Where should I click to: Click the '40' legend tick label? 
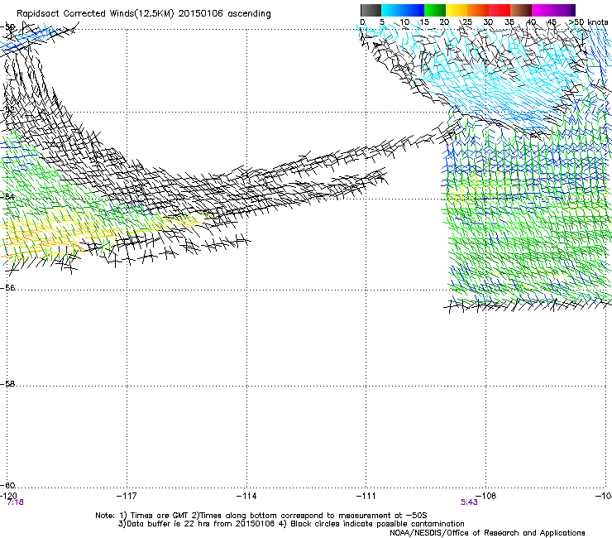click(531, 22)
